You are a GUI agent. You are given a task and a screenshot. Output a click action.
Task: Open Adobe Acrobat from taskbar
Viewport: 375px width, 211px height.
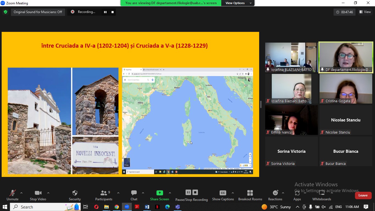point(137,207)
